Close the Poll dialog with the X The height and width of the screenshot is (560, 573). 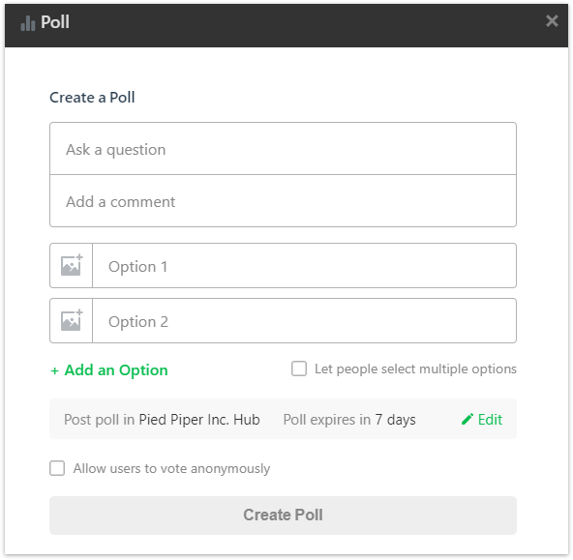552,21
